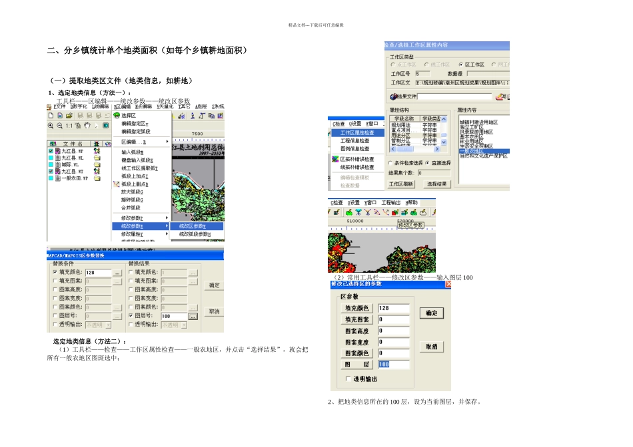Screen dimensions: 633x447
Task: Click the folder icon beside 一般农田.WP
Action: pyautogui.click(x=97, y=178)
